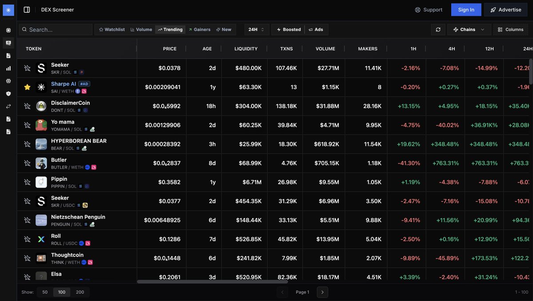Click the rocket icon in the Advertise button

click(x=493, y=10)
